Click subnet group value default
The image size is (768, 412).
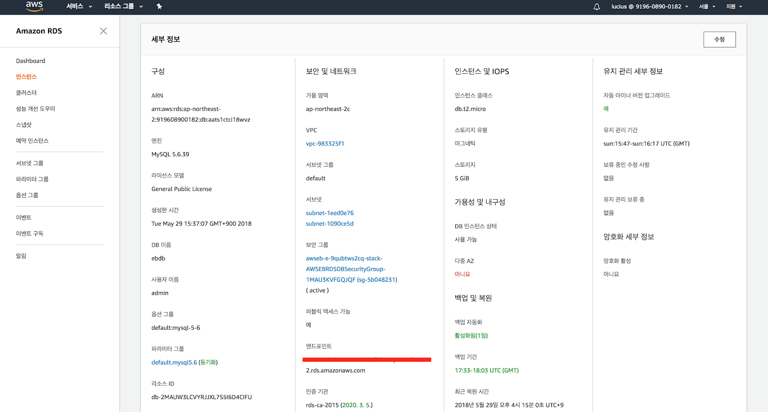316,178
